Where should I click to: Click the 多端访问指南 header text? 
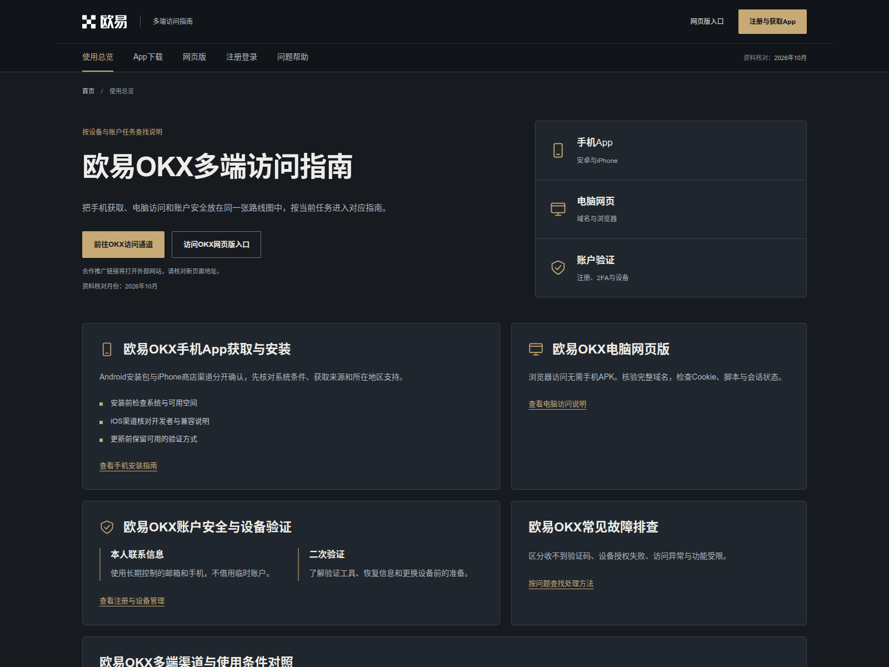tap(173, 22)
